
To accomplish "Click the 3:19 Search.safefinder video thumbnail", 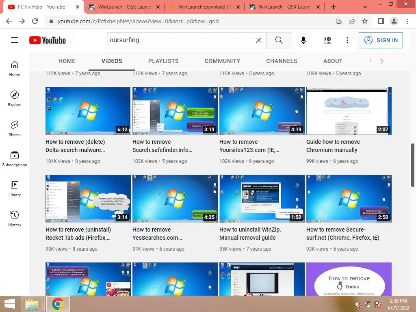I will 175,111.
